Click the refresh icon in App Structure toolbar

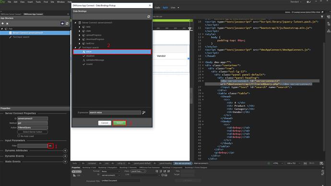pyautogui.click(x=67, y=23)
